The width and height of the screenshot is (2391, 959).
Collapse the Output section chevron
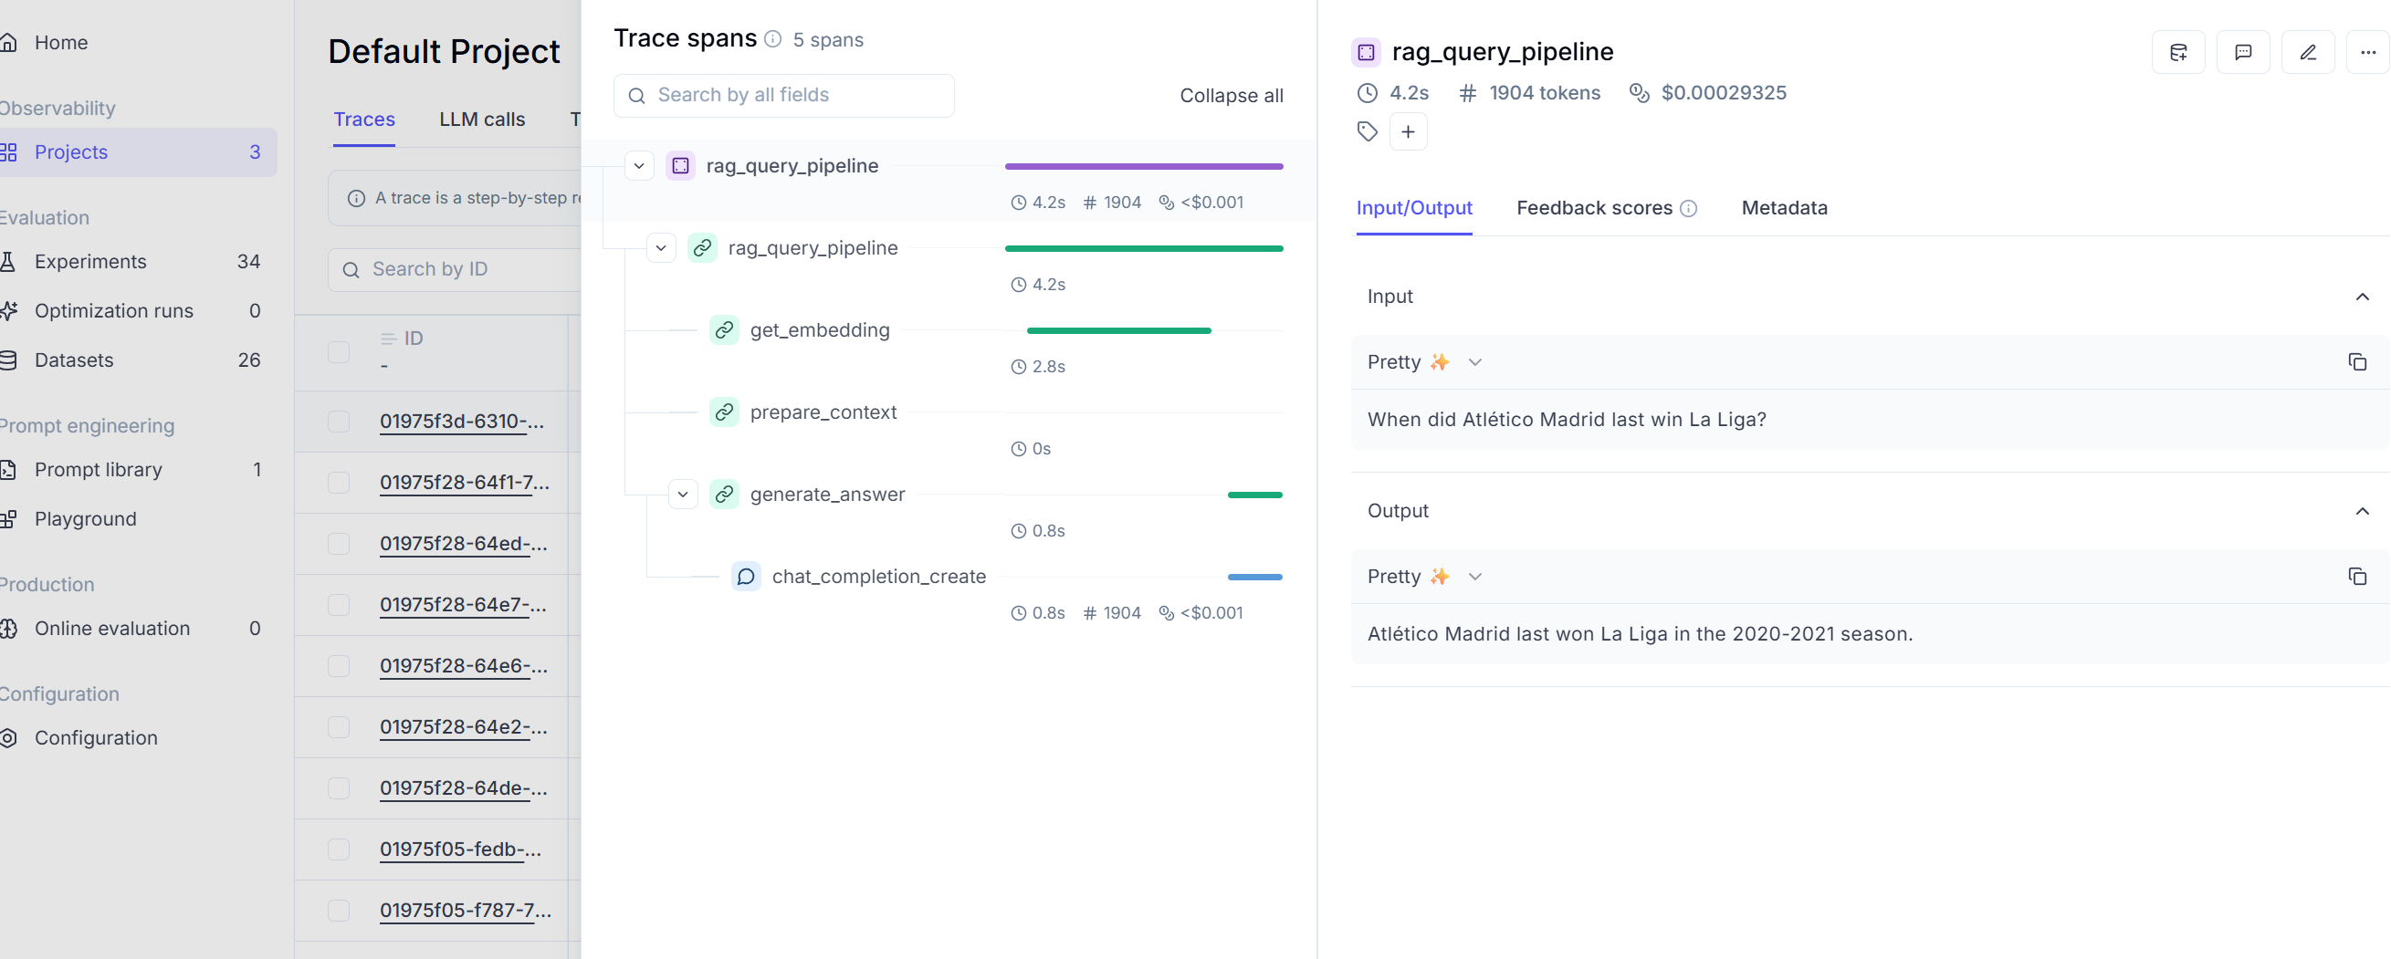tap(2362, 511)
